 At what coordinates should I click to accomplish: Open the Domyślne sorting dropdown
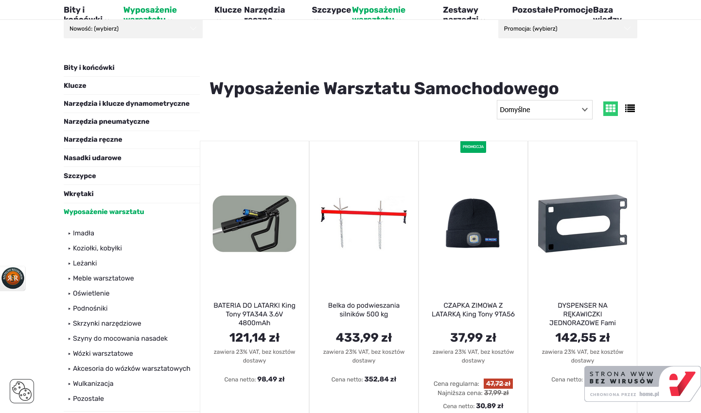coord(544,110)
